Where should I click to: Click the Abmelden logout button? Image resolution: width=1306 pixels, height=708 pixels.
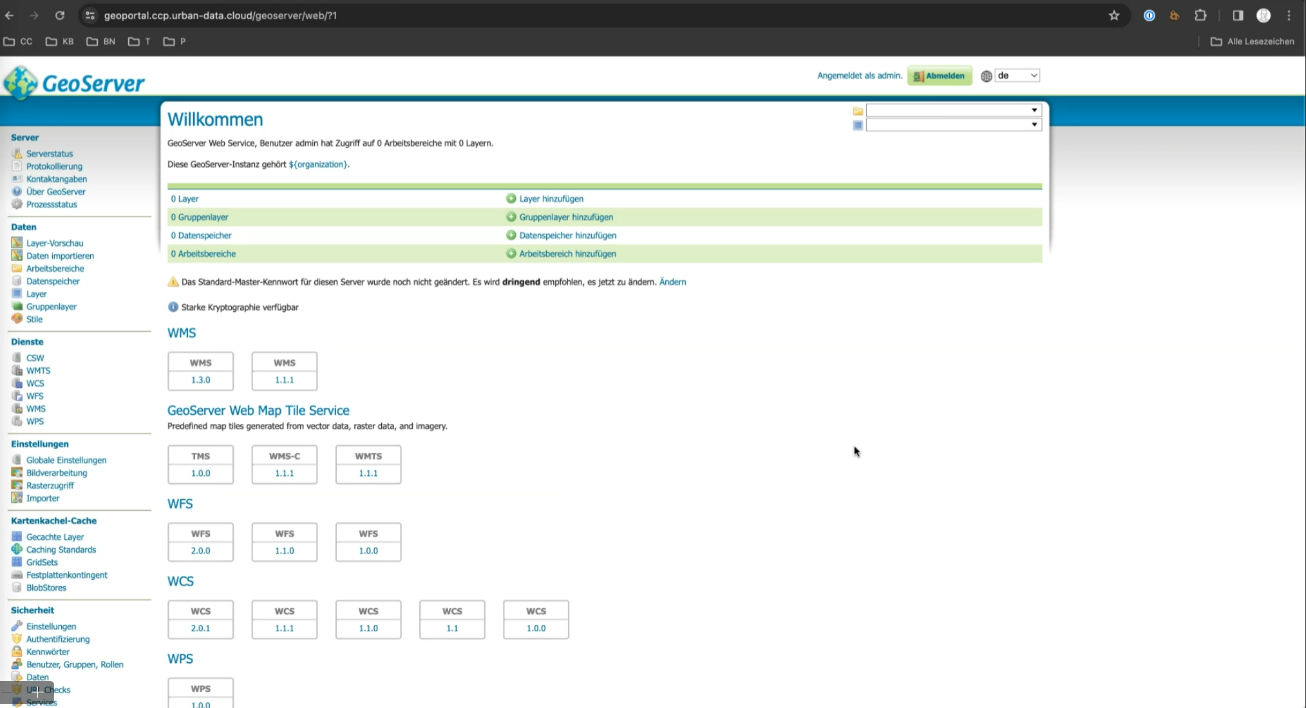(x=940, y=75)
